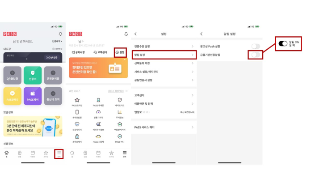
Task: Tap the bell icon on the full menu screen
Action: pyautogui.click(x=126, y=34)
